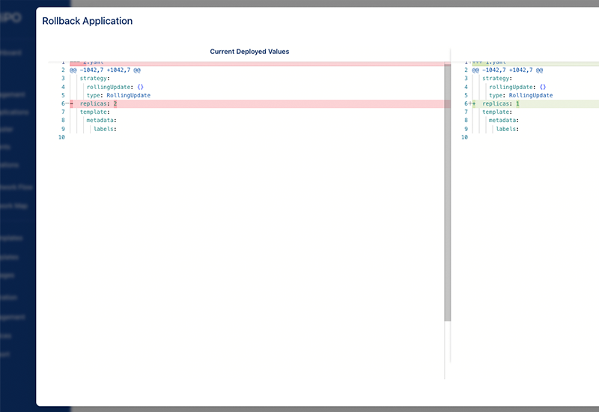Select the removed 'replicas: 2' line
Screen dimensions: 599x412
[x=99, y=104]
